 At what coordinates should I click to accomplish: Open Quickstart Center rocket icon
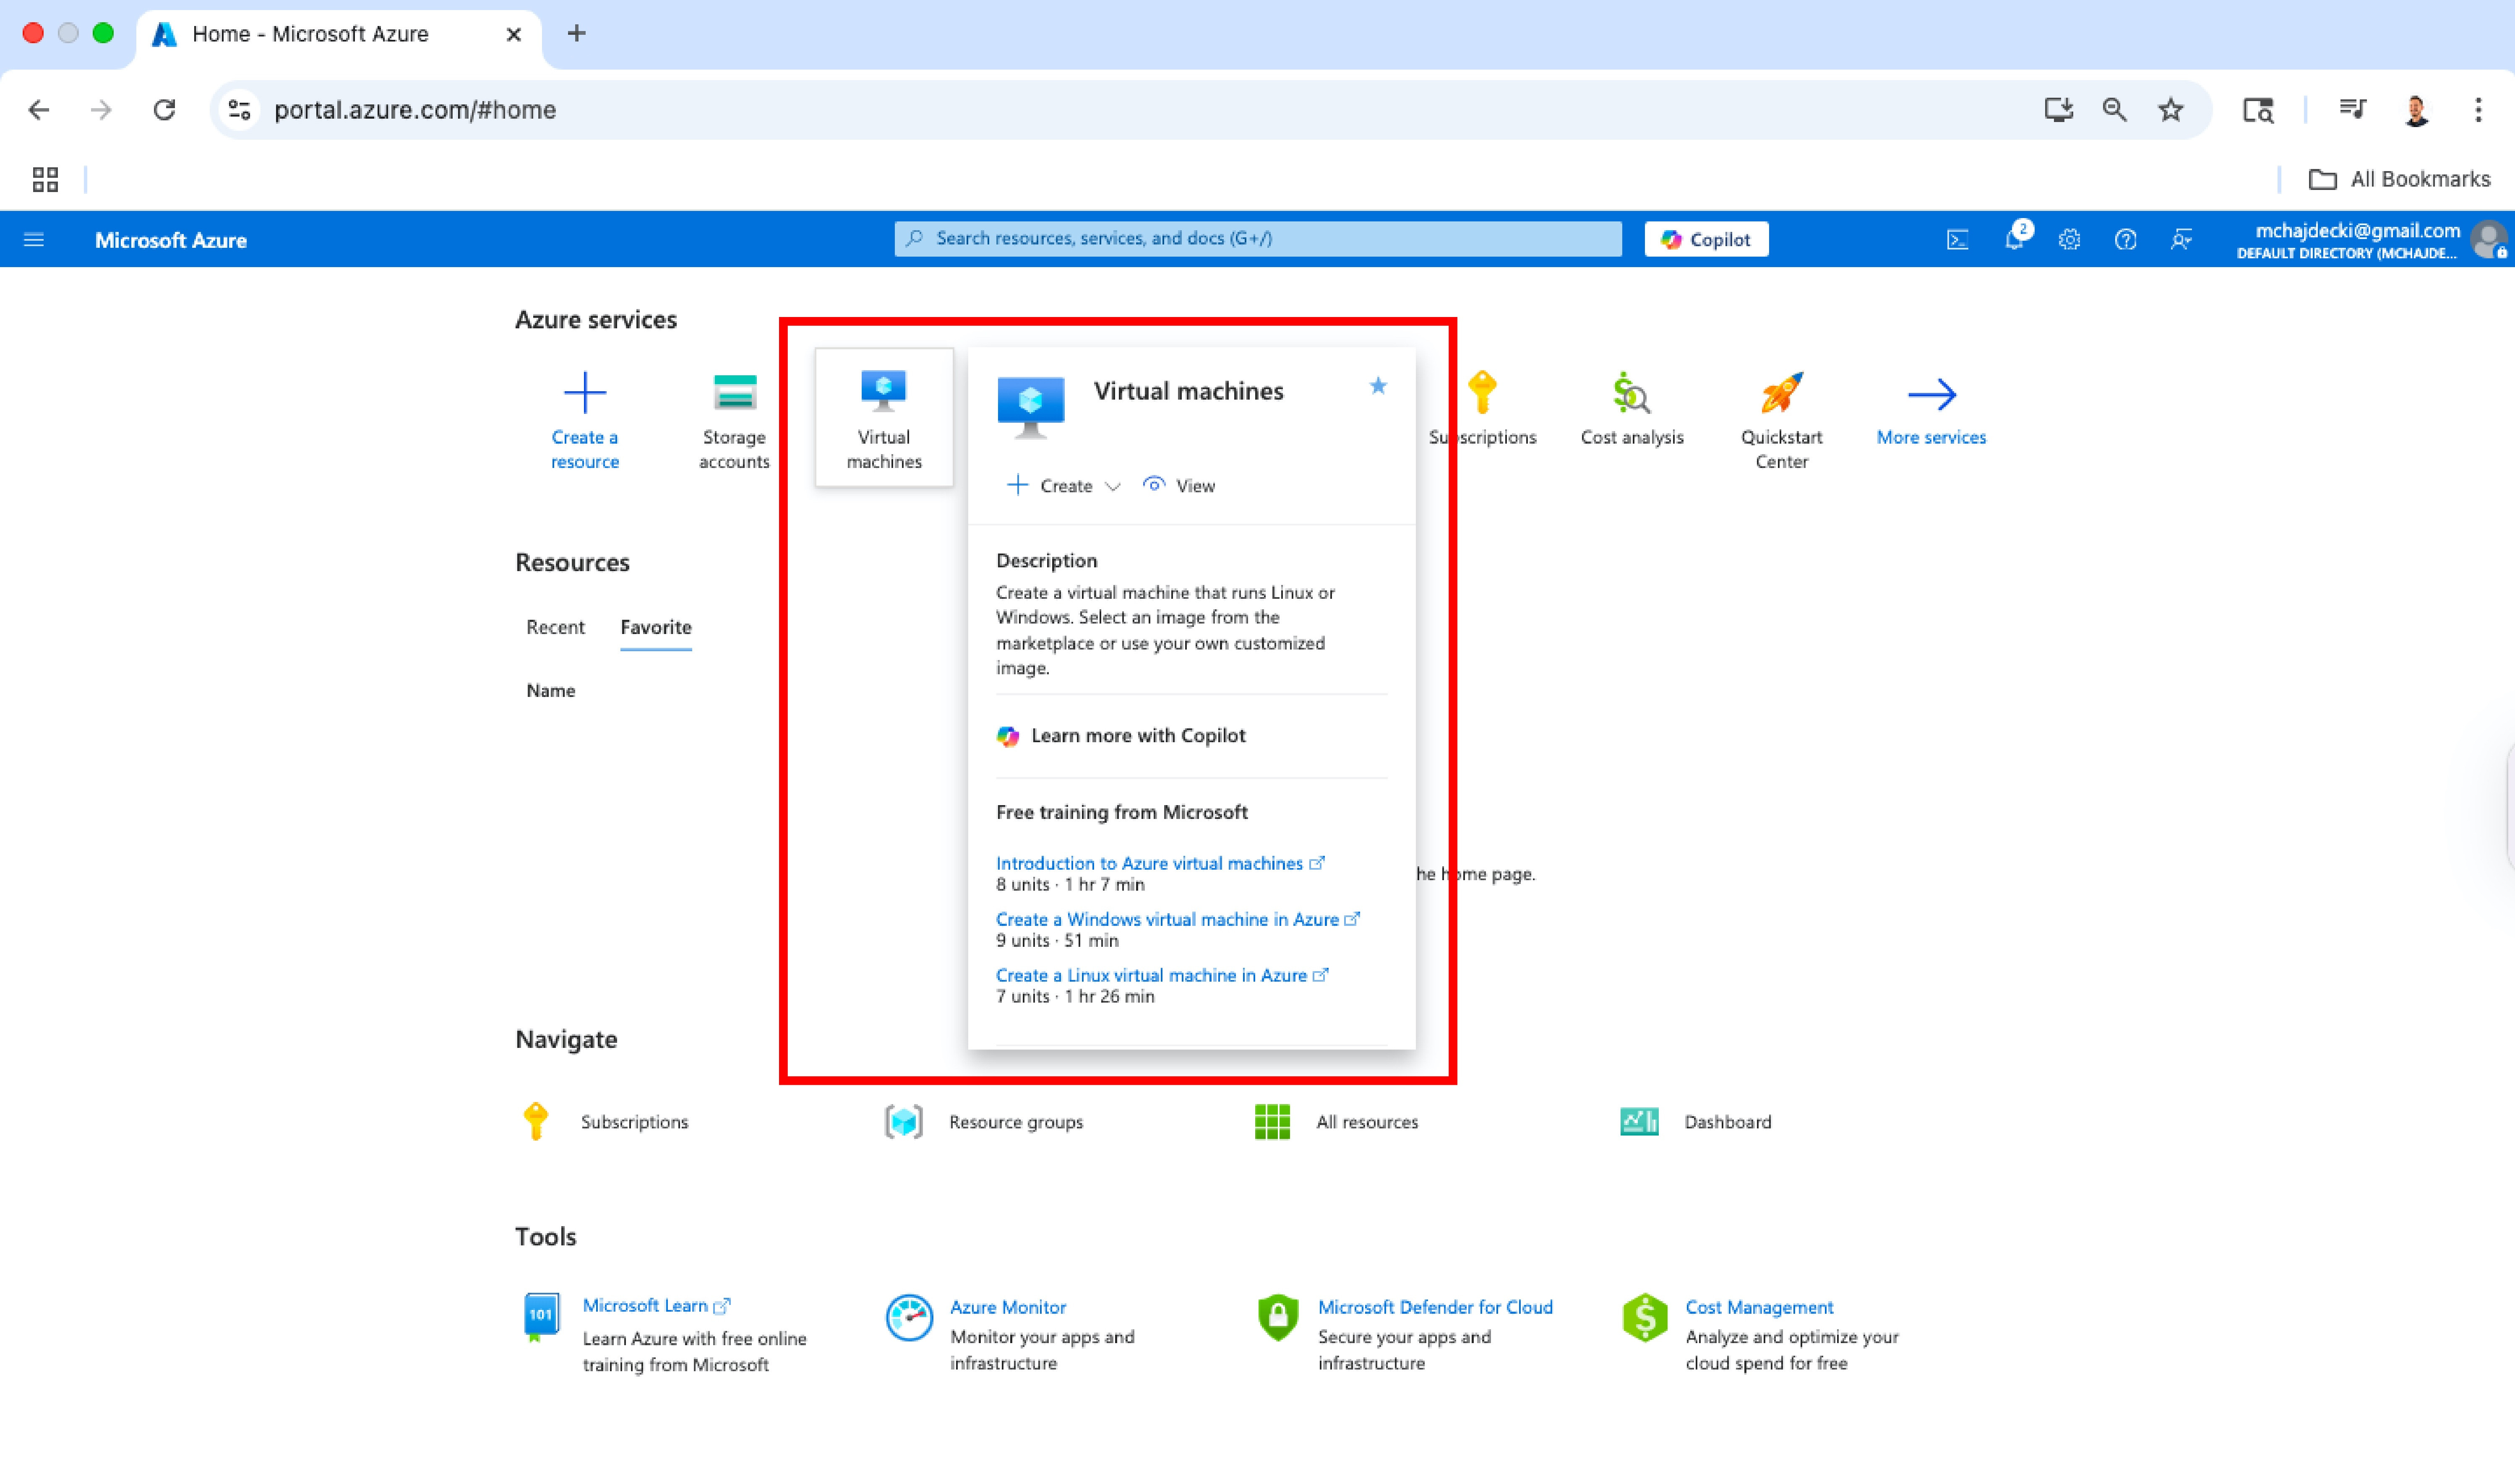pos(1781,392)
